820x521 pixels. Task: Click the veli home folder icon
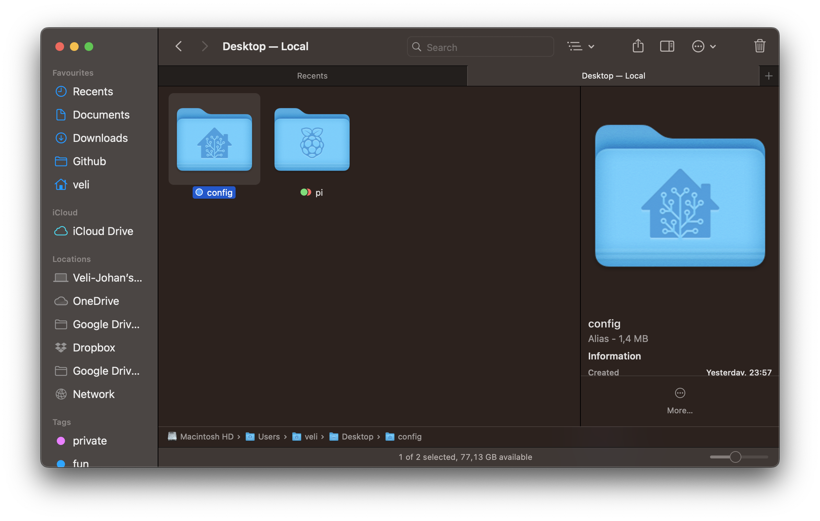(x=60, y=184)
